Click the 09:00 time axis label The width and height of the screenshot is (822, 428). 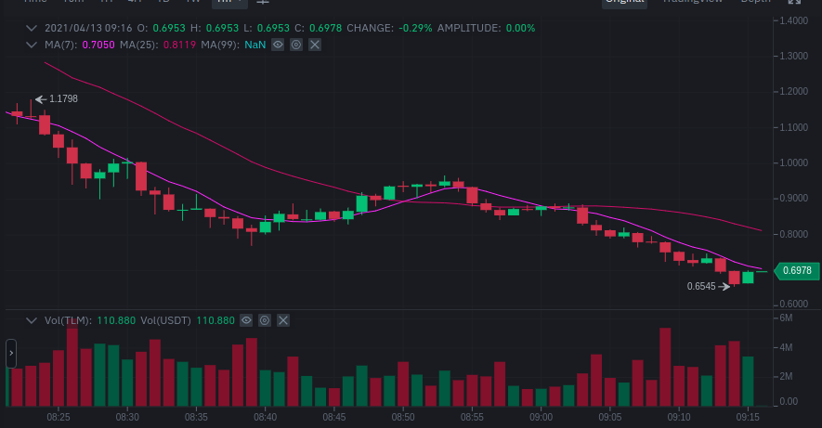coord(541,418)
